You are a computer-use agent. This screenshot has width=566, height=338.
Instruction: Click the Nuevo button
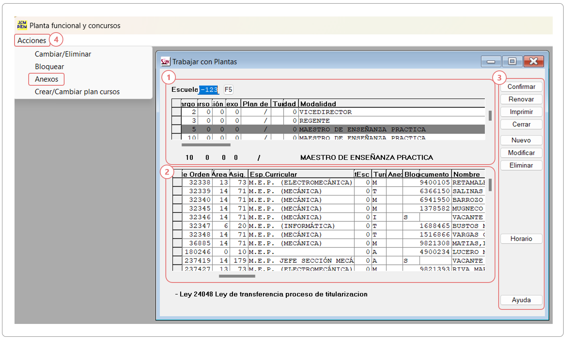click(521, 140)
